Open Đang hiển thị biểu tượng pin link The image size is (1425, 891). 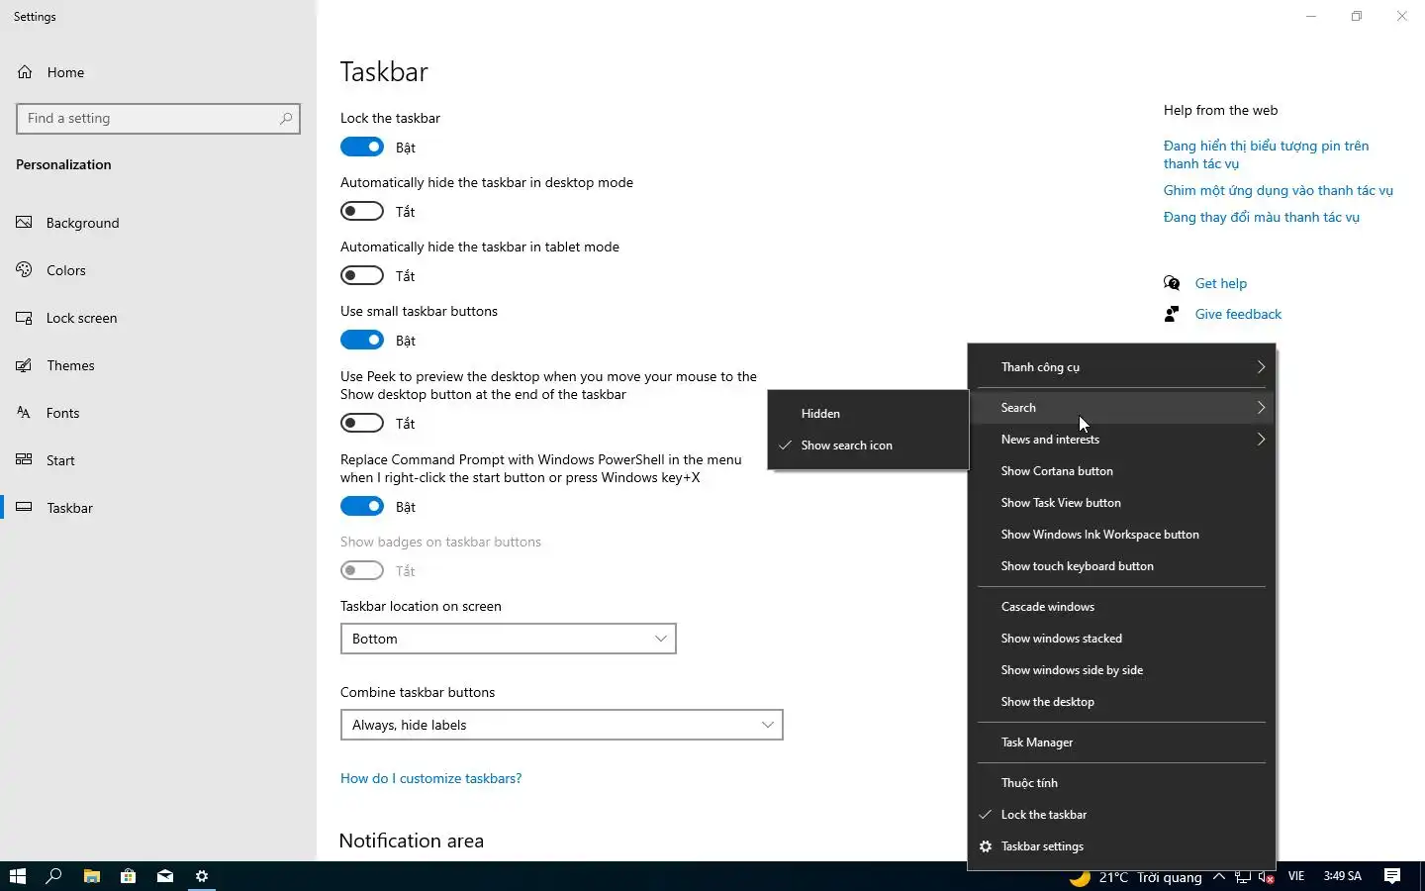tap(1266, 154)
